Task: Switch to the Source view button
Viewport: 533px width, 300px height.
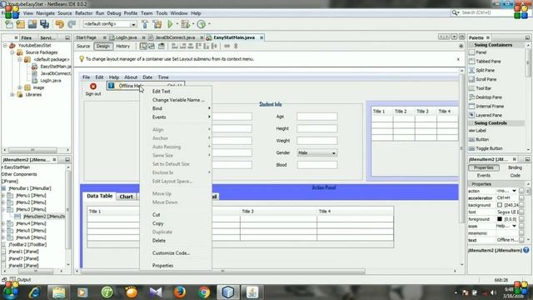Action: pyautogui.click(x=83, y=46)
